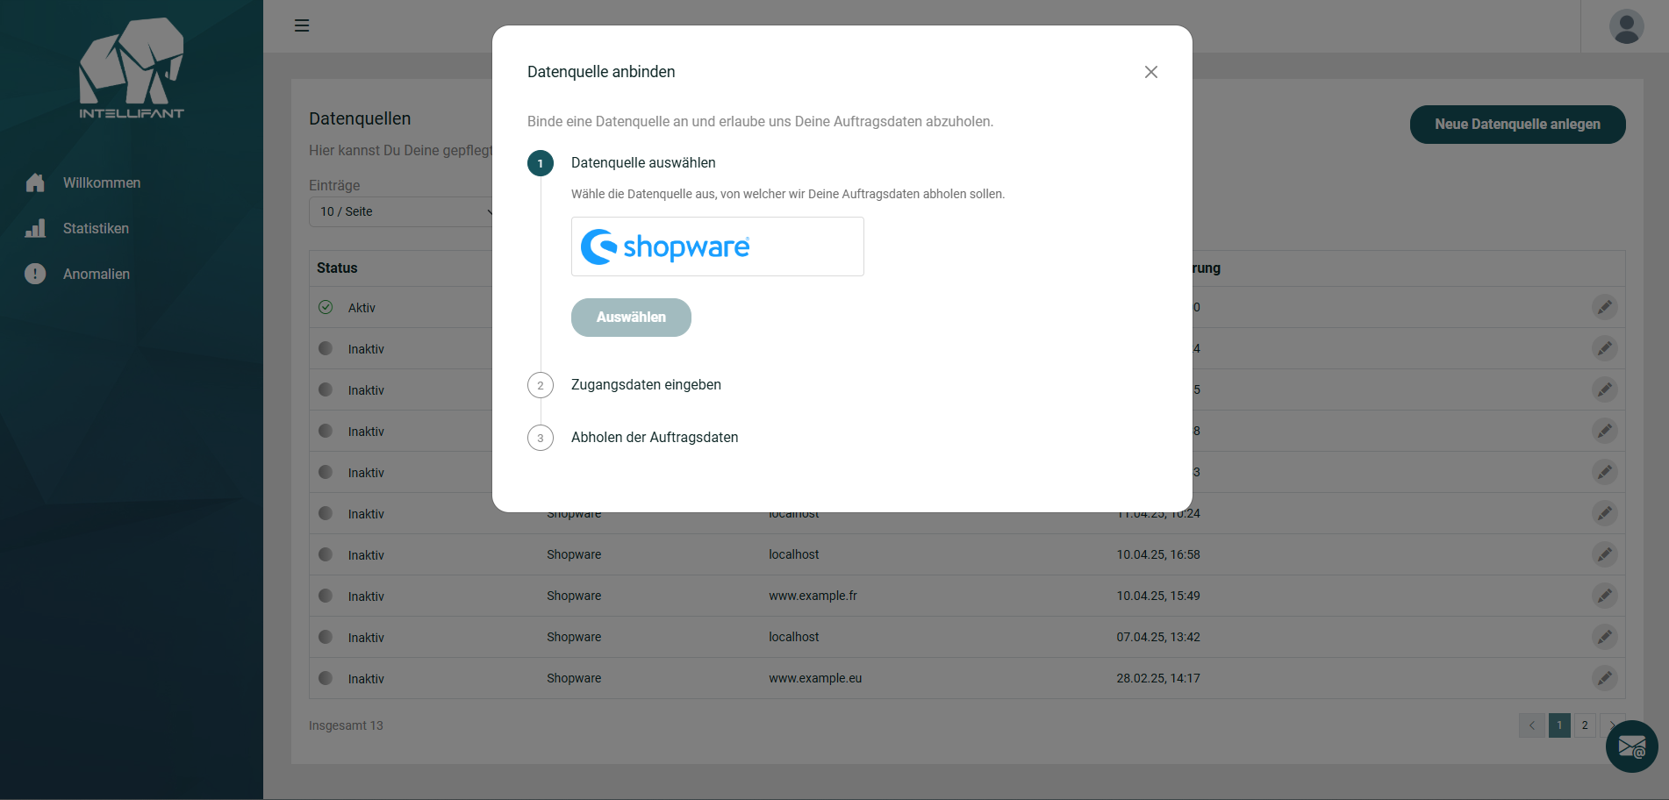
Task: Select the Shopware data source card
Action: coord(718,246)
